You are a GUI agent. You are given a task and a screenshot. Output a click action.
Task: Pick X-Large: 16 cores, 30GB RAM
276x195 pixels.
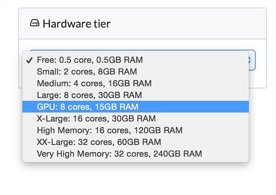pos(96,118)
